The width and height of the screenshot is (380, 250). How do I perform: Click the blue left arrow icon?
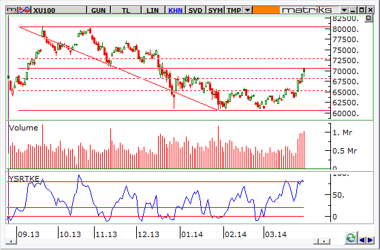[362, 240]
